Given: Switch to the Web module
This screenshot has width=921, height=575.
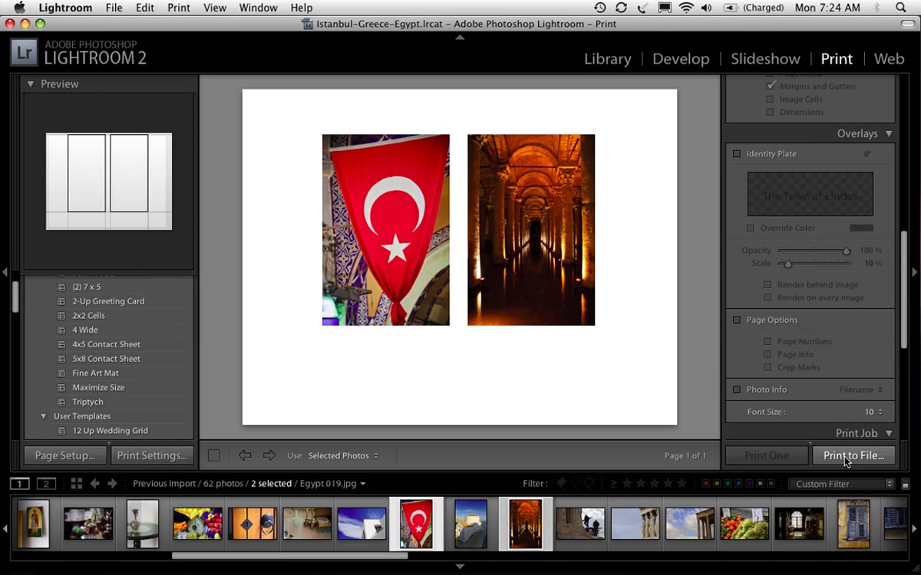Looking at the screenshot, I should click(x=889, y=58).
